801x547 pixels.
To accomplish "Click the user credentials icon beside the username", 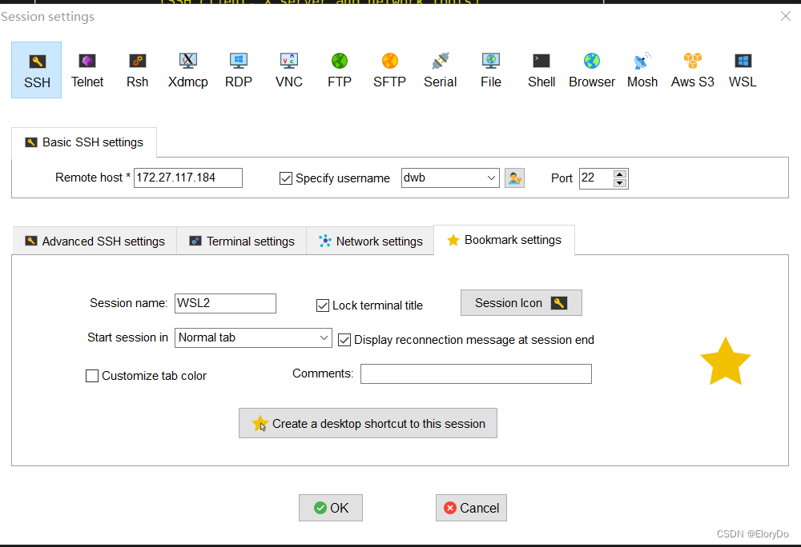I will [x=514, y=178].
